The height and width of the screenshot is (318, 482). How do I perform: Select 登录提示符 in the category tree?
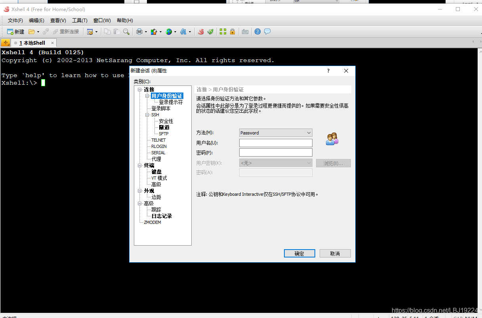pyautogui.click(x=171, y=102)
